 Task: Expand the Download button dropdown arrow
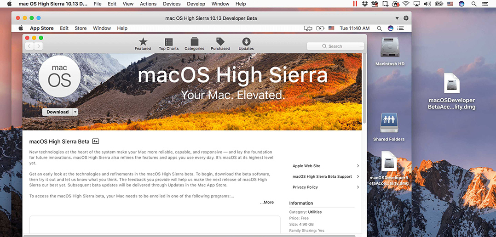coord(75,112)
